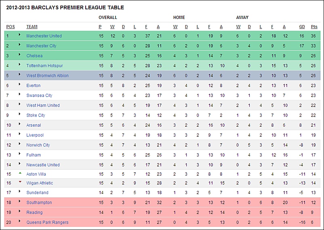Expand the Chelsea row arrow
Screen dimensions: 324x230
[x=20, y=54]
